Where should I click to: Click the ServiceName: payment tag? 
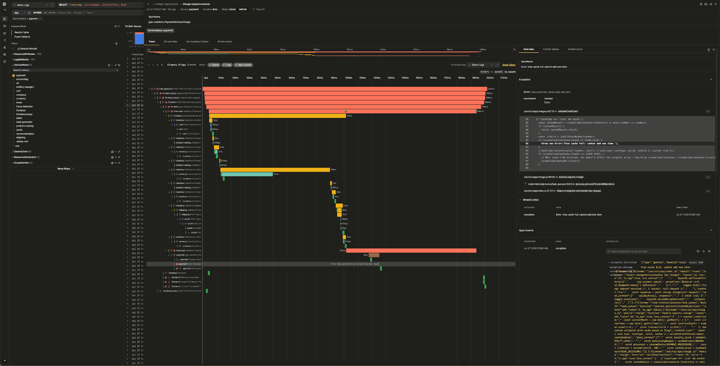[x=161, y=31]
